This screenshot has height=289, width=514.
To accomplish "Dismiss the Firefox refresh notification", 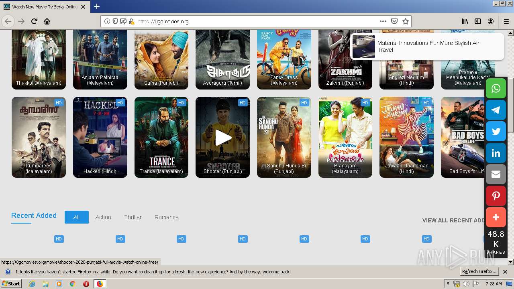I will coord(505,272).
